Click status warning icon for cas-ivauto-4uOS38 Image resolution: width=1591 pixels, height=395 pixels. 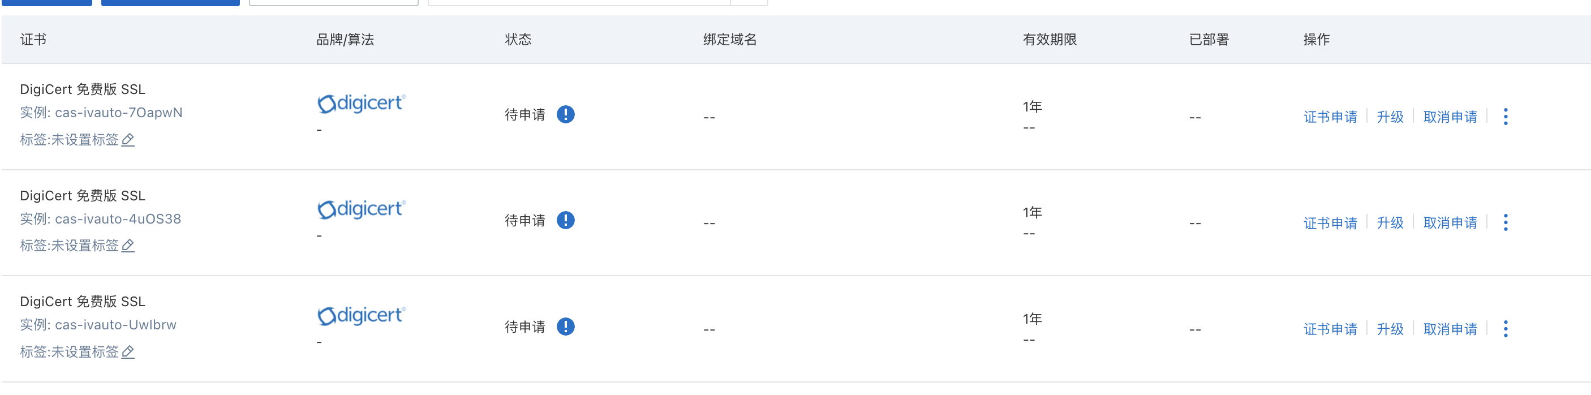point(565,220)
